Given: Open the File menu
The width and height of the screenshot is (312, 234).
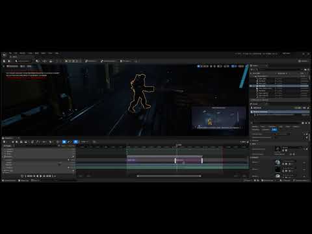Looking at the screenshot, I should 10,53.
